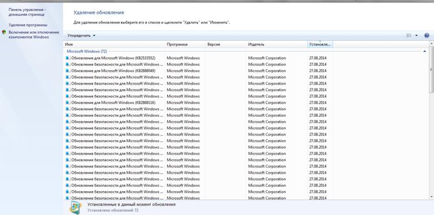434x215 pixels.
Task: Select update KB2868116 in the list
Action: 113,103
